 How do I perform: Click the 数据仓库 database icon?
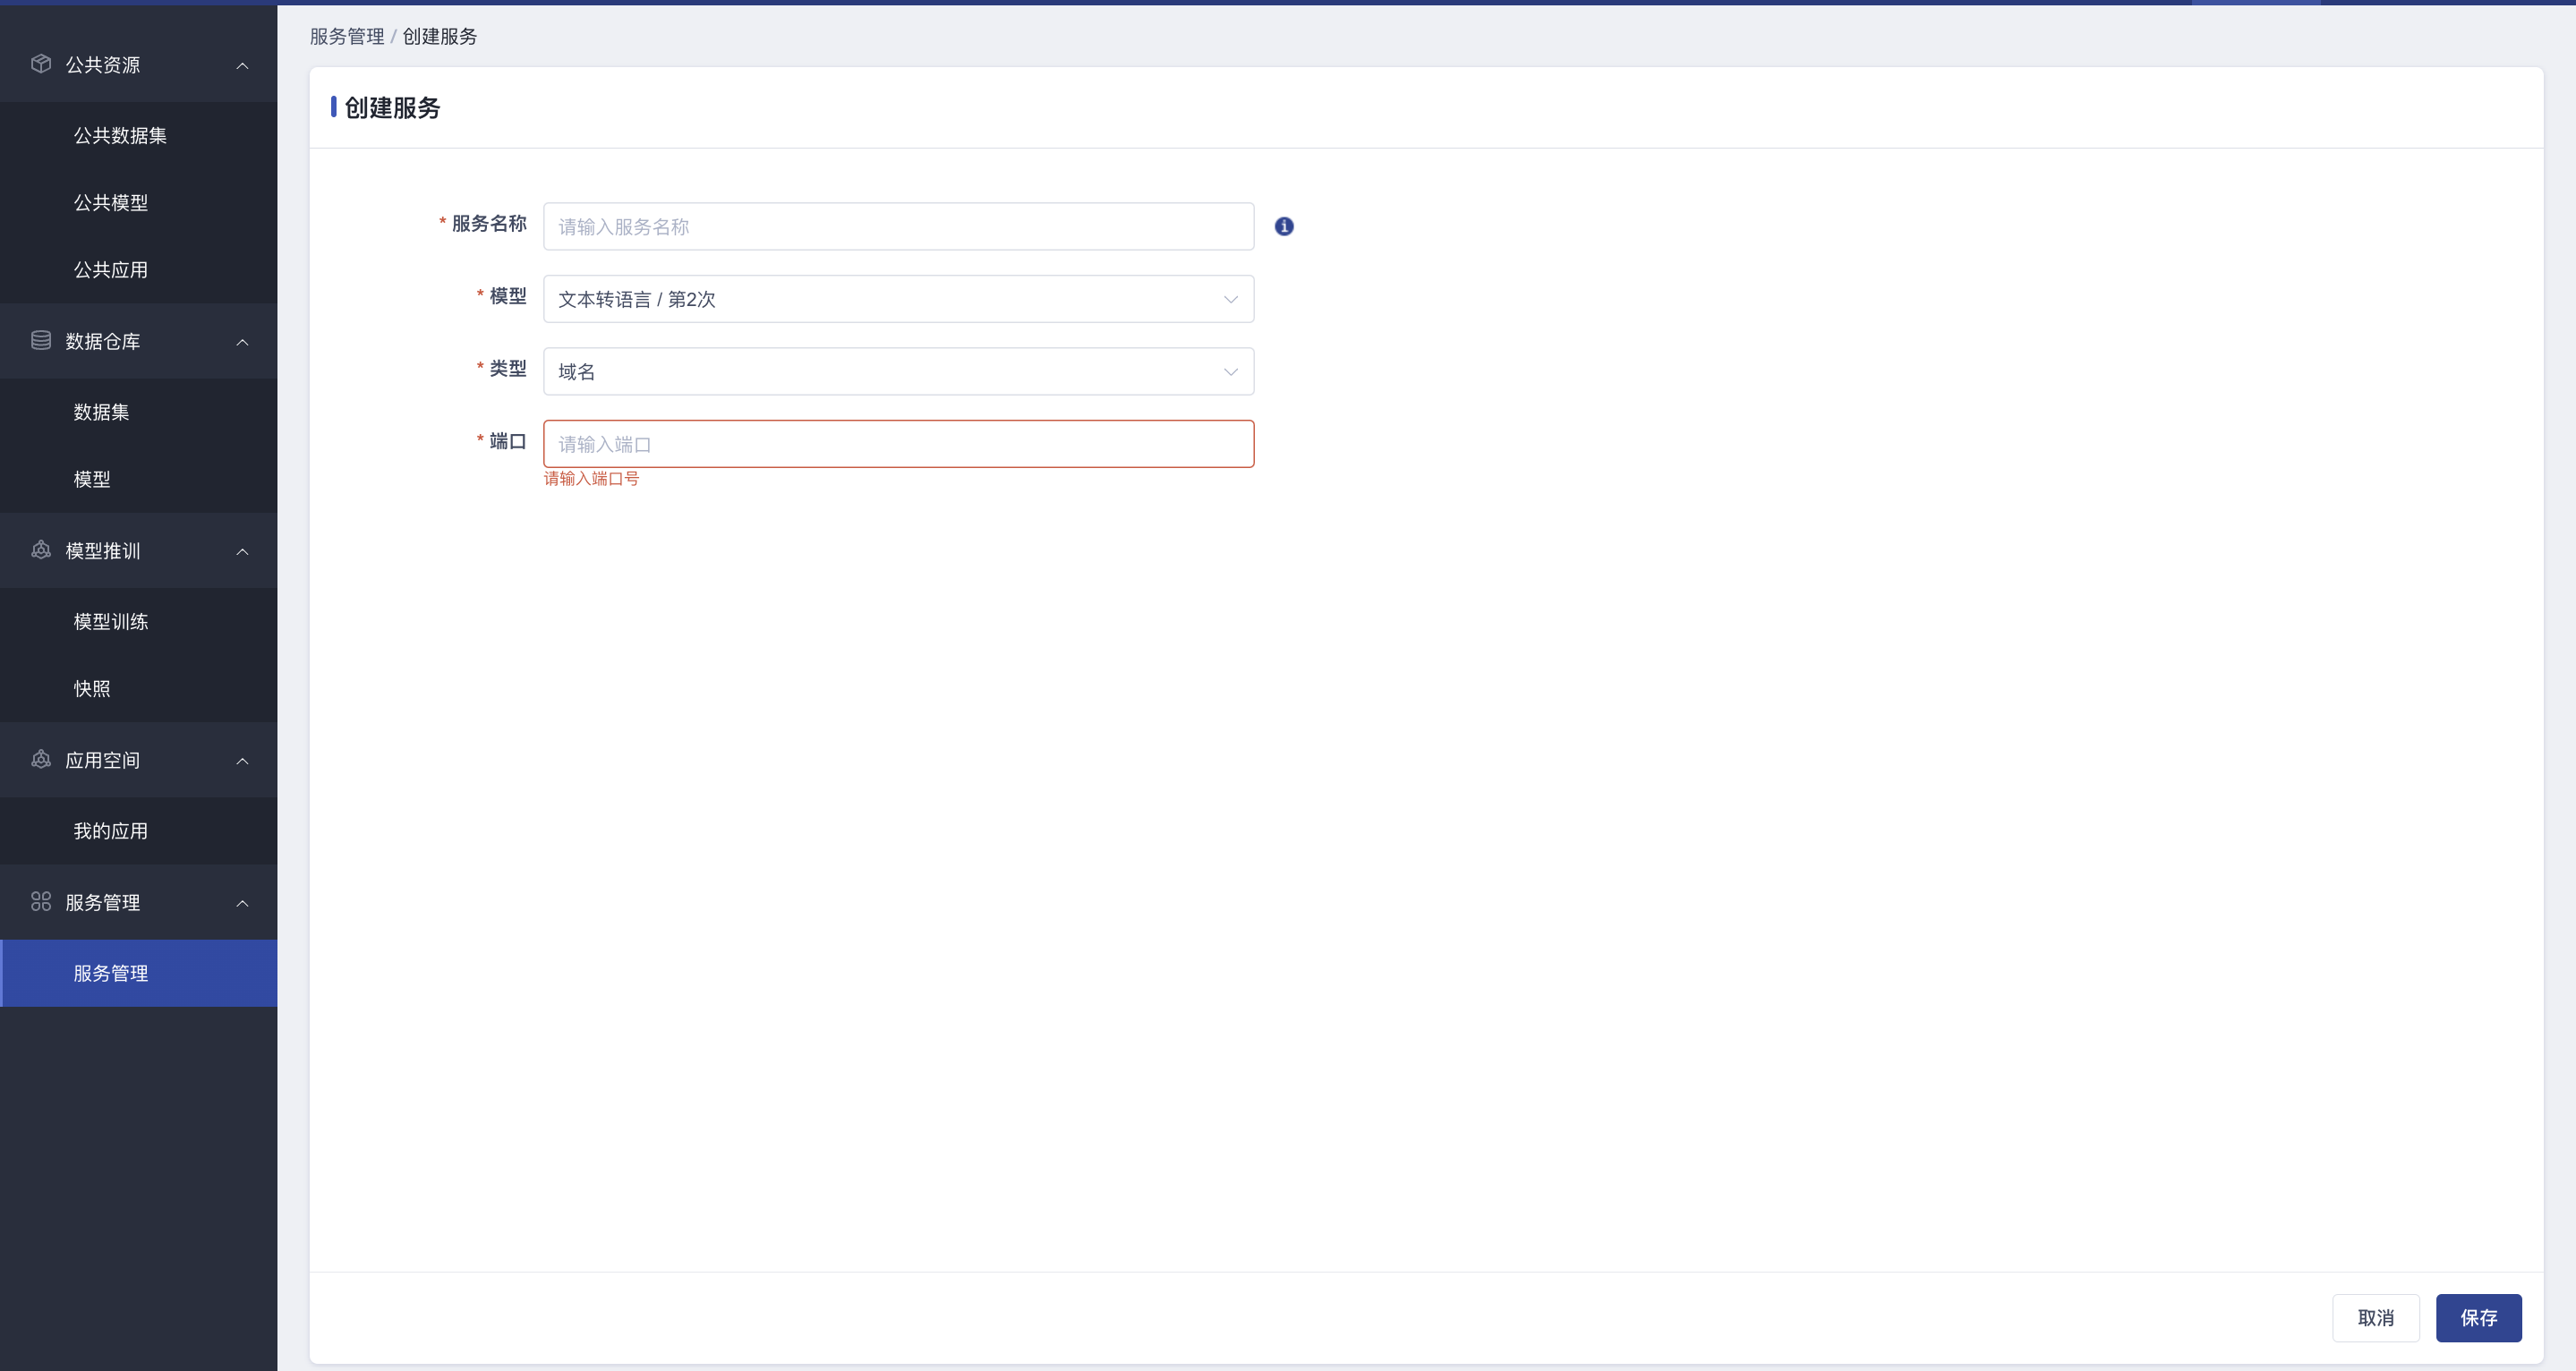point(41,341)
